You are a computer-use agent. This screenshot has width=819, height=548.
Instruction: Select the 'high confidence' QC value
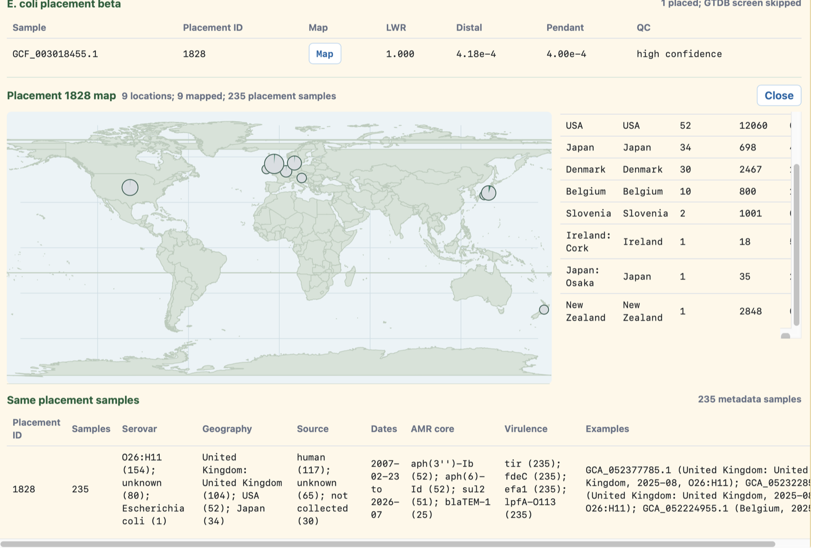[679, 54]
